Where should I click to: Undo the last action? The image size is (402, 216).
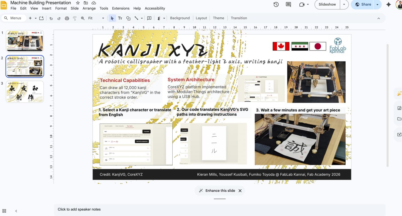(51, 18)
